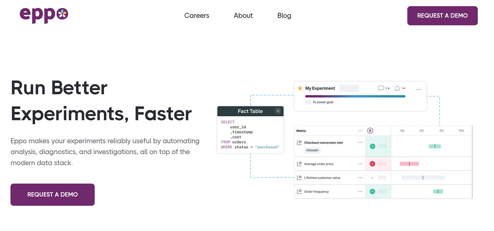
Task: Click the gray confidence bar for Lifetime customer value
Action: point(423,177)
